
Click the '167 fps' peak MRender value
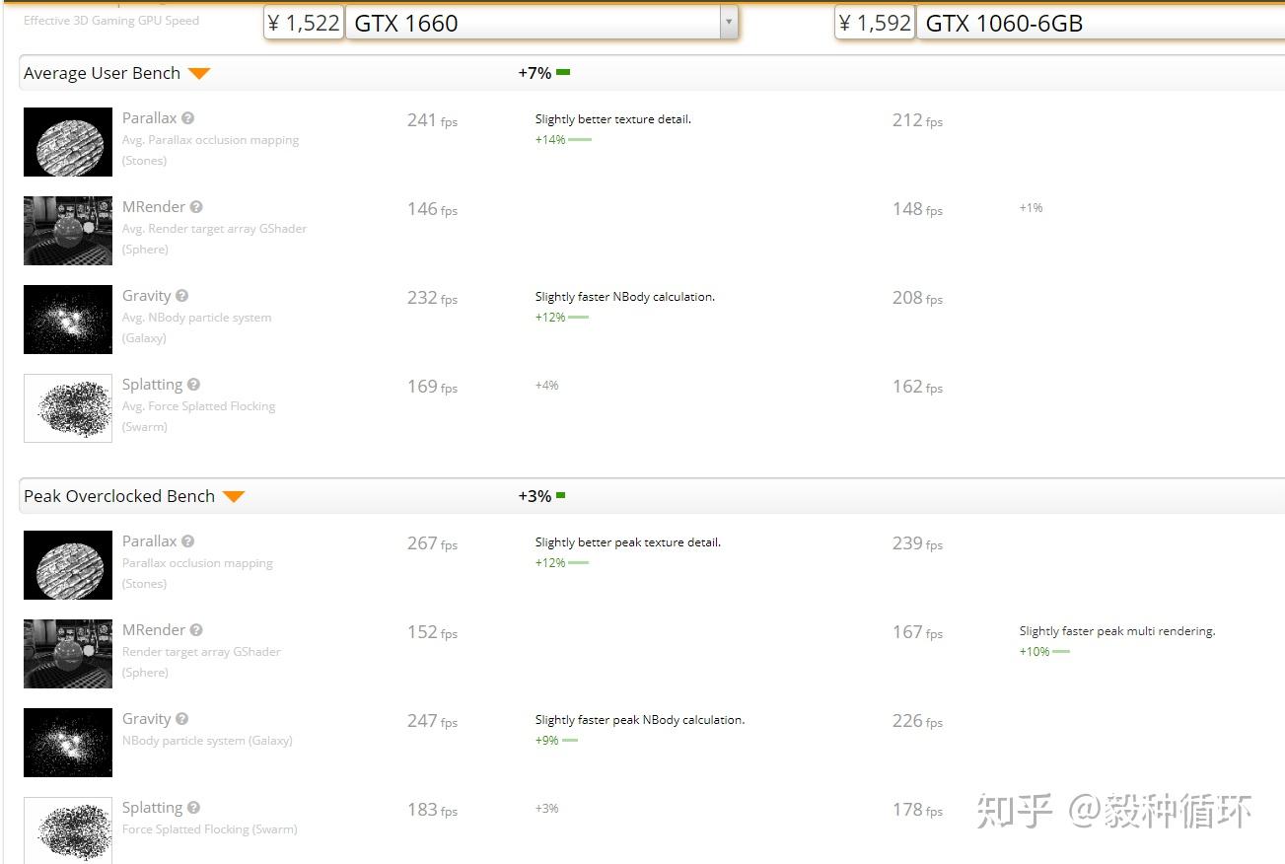pyautogui.click(x=917, y=632)
